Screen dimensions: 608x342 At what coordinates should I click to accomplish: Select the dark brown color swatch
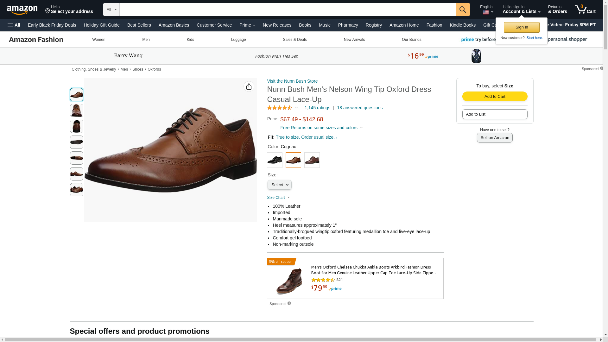(312, 160)
